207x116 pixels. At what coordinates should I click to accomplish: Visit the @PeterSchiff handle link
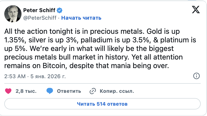pyautogui.click(x=40, y=18)
